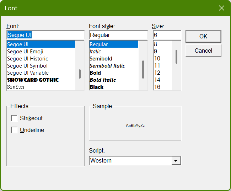Choose Regular font style in list
Viewport: 231px width, 191px height.
pos(114,44)
